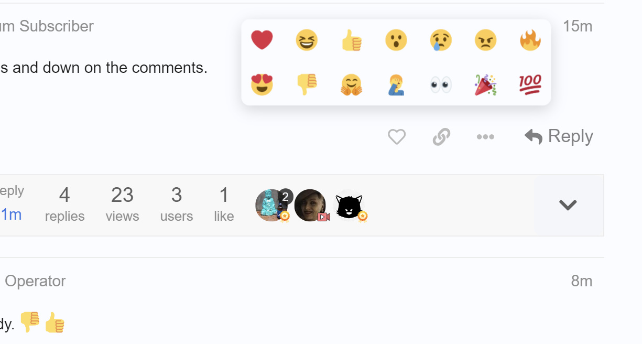React with the fire emoji
Image resolution: width=642 pixels, height=344 pixels.
(530, 40)
